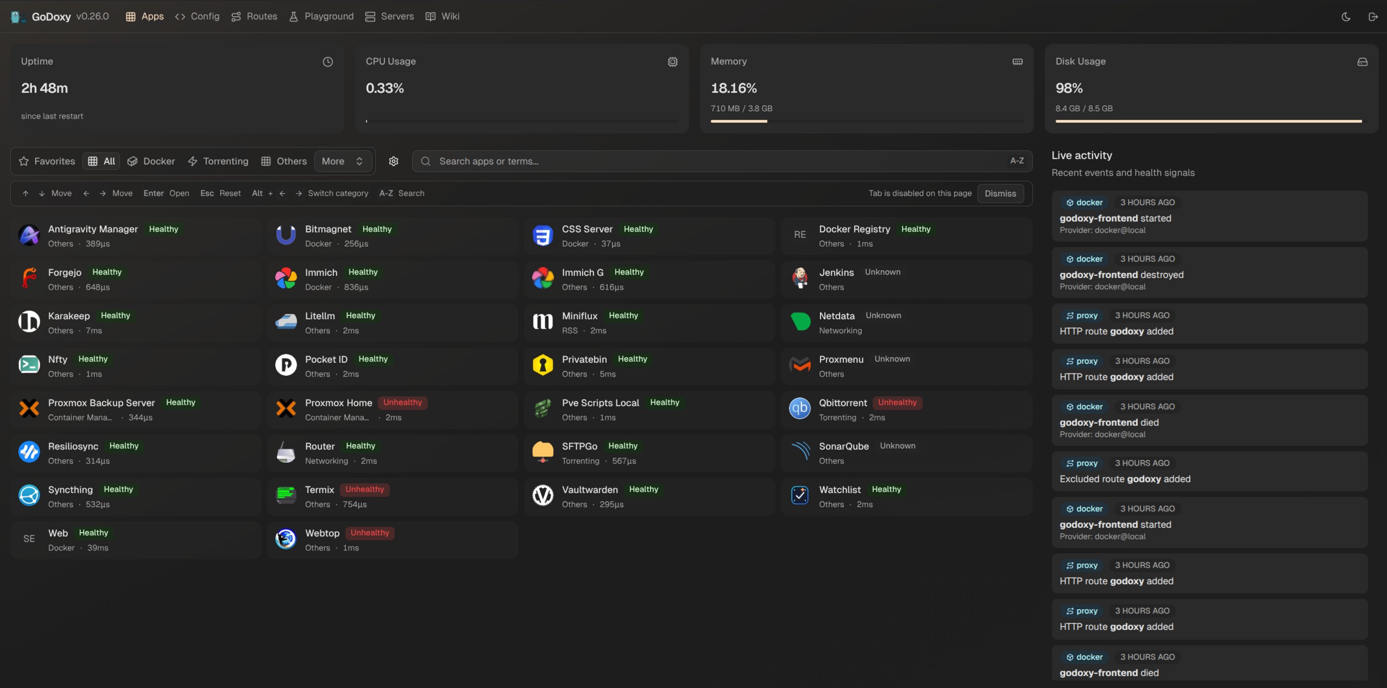The image size is (1387, 688).
Task: Launch Vaultwarden via its icon
Action: [543, 495]
